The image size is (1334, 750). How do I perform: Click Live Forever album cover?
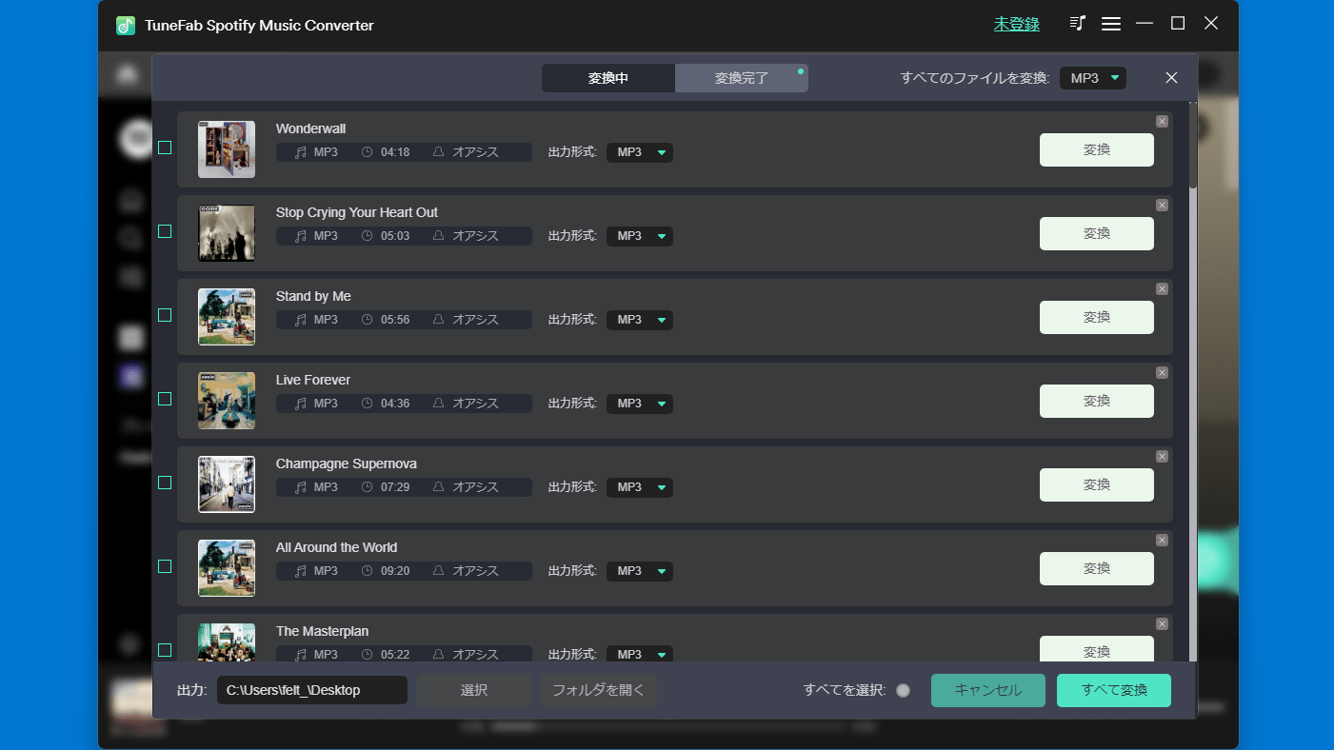(227, 401)
